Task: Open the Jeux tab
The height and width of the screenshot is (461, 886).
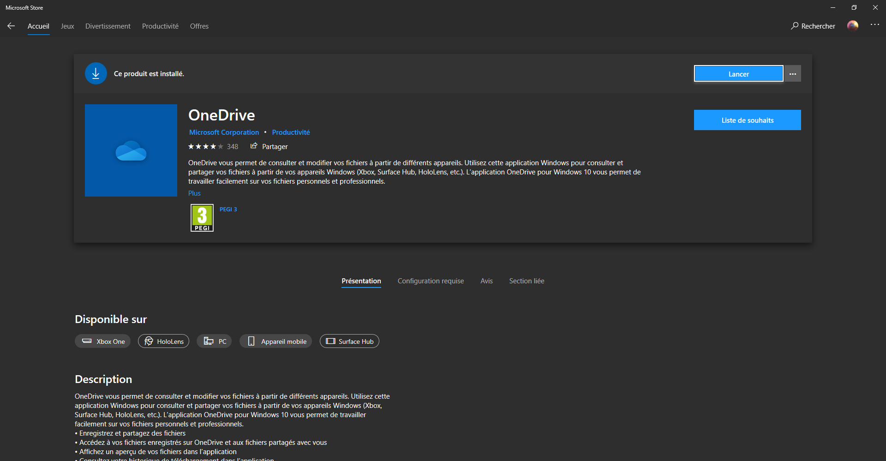Action: [67, 26]
